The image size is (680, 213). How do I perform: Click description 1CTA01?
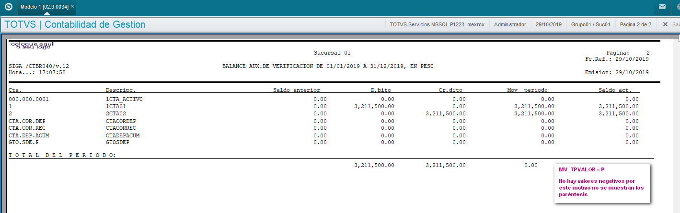coord(115,106)
